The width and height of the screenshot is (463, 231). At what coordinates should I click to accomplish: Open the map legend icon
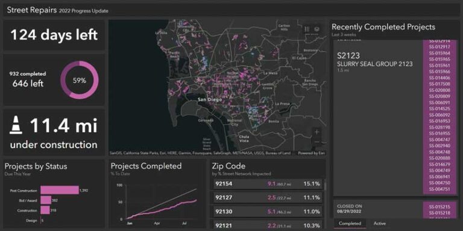pos(307,29)
